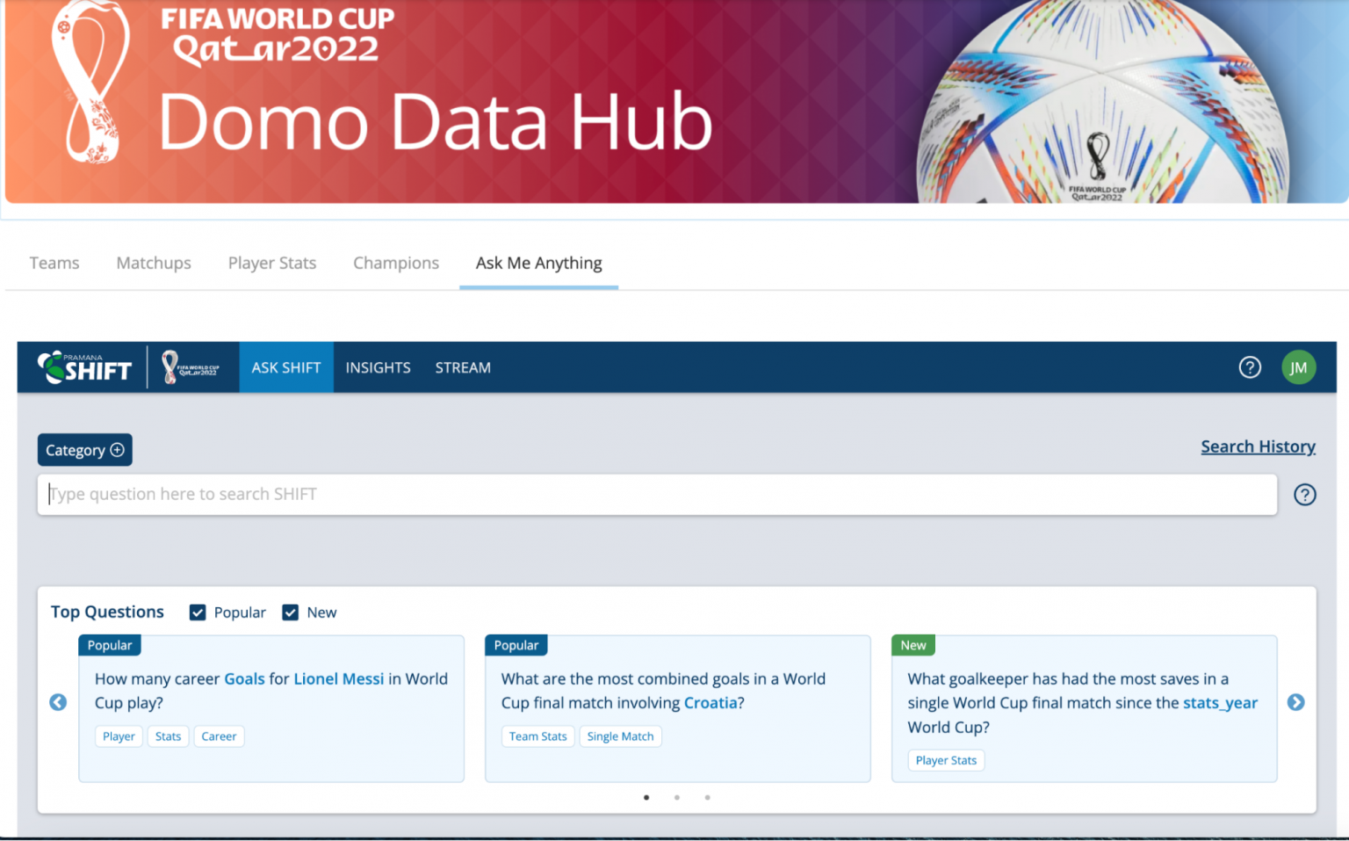
Task: Select the Career tag chip
Action: click(x=219, y=736)
